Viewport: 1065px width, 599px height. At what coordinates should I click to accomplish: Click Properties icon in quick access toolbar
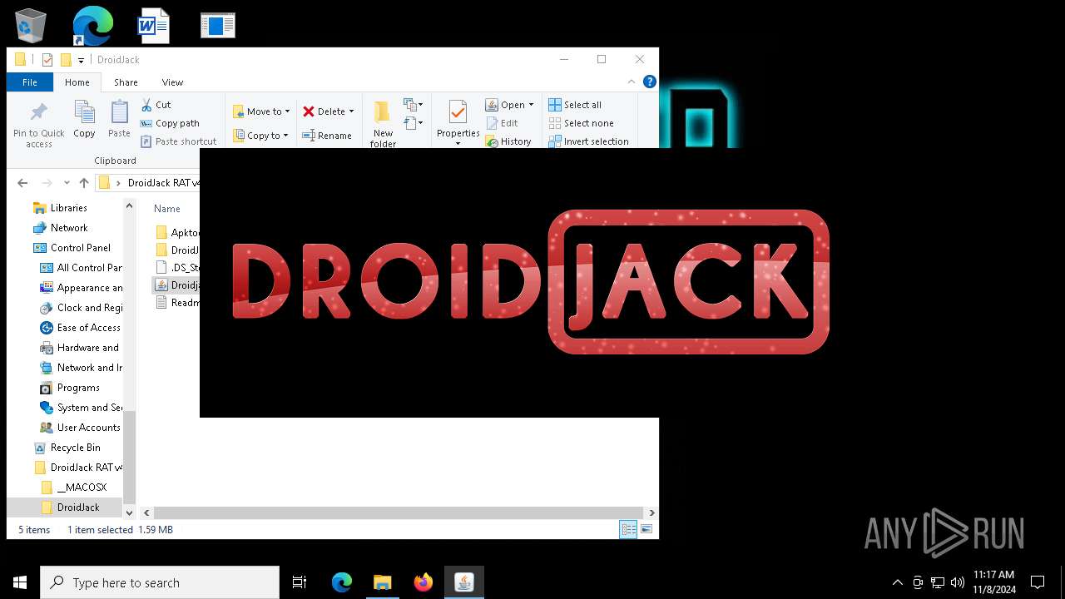pyautogui.click(x=47, y=60)
